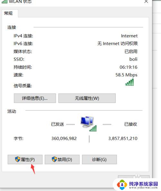
Task: Click the green signal quality bars icon
Action: [129, 82]
